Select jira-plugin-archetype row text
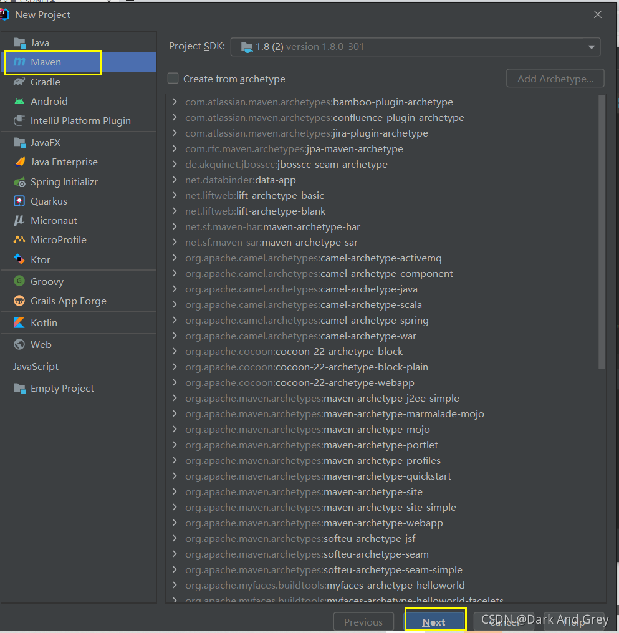 (307, 133)
